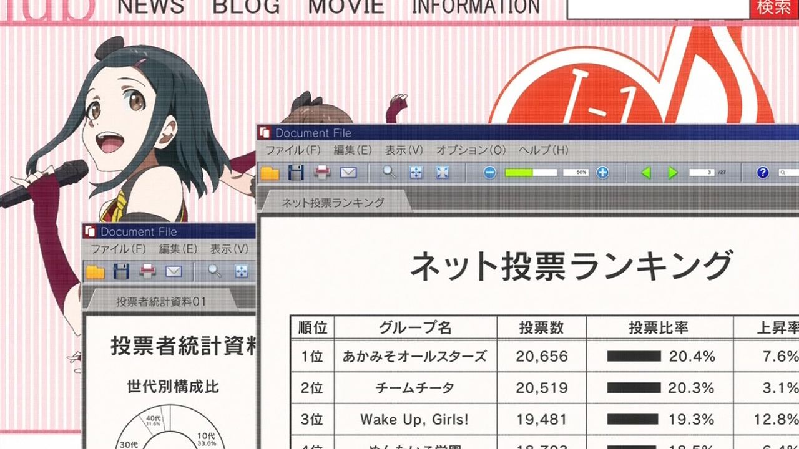
Task: Click the 50% zoom percentage field
Action: click(x=576, y=173)
